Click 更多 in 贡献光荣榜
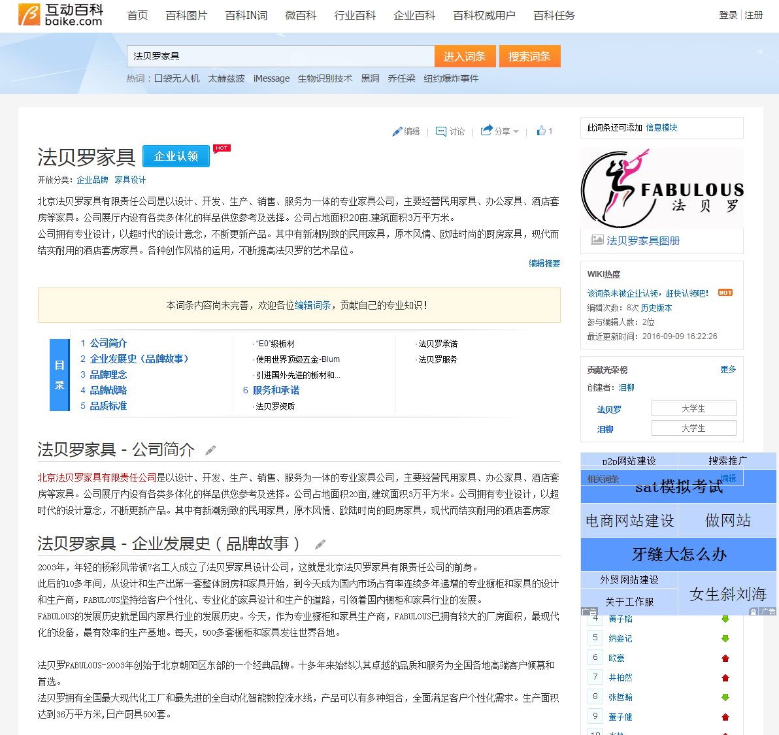779x735 pixels. pos(728,369)
